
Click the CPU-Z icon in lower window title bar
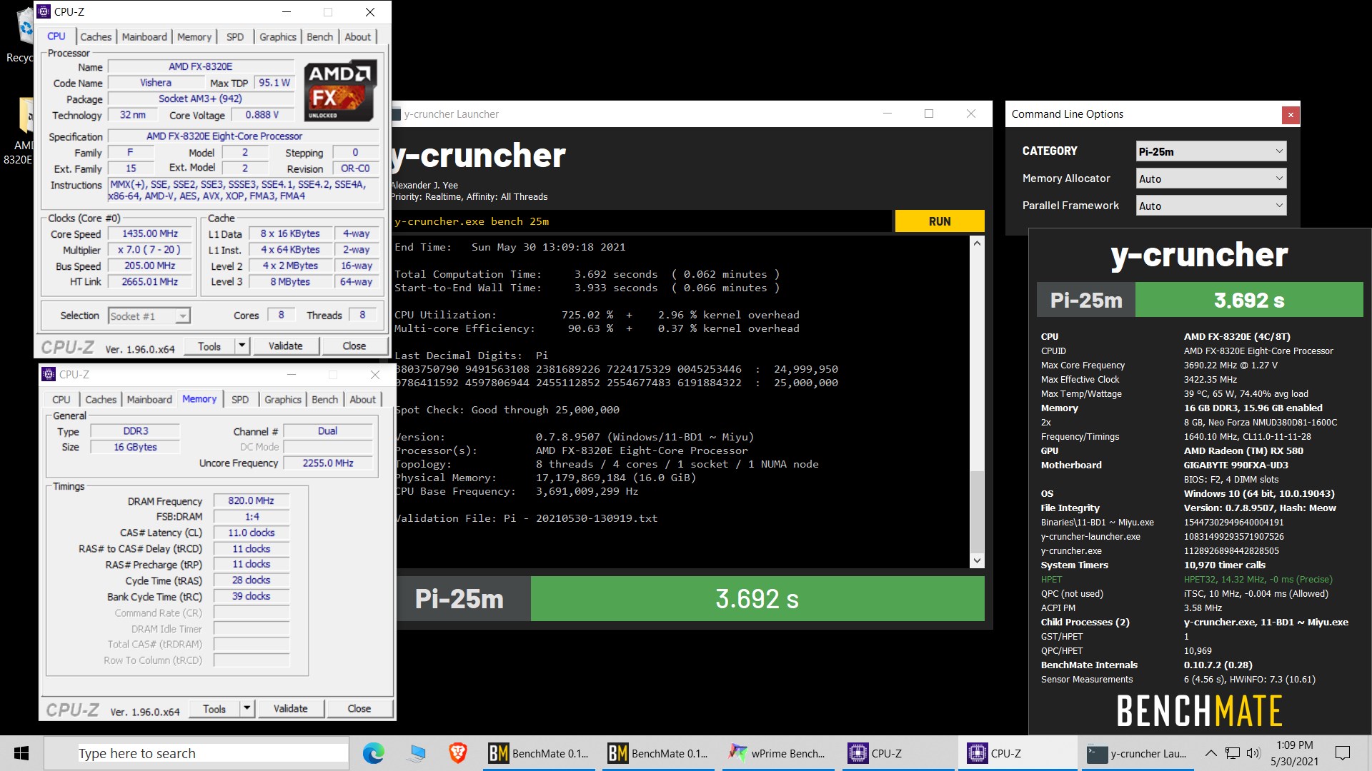point(49,374)
